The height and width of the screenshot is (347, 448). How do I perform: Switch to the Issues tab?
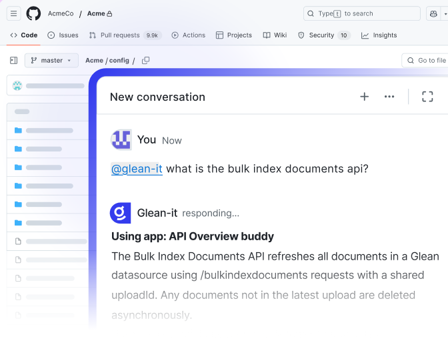(63, 35)
